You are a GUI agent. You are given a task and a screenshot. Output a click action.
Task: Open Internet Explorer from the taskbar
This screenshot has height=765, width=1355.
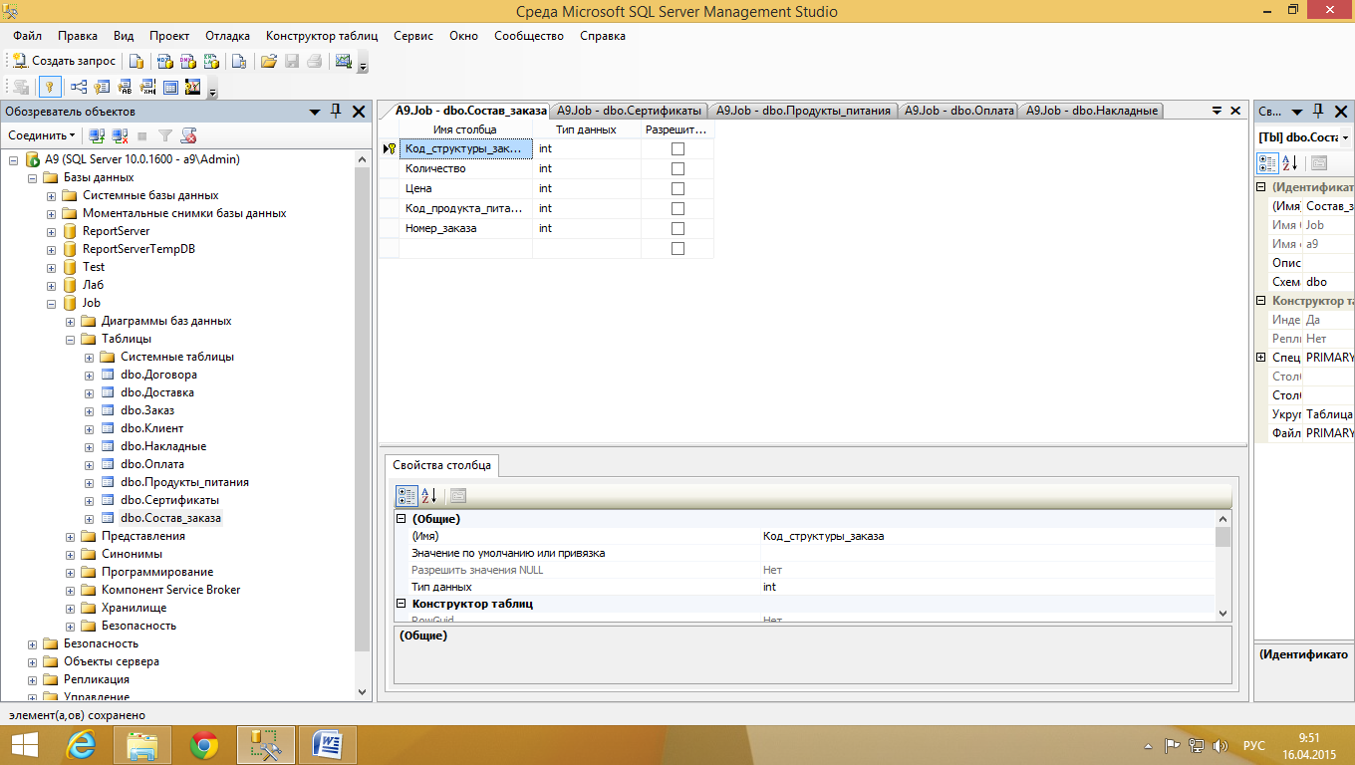(x=80, y=745)
